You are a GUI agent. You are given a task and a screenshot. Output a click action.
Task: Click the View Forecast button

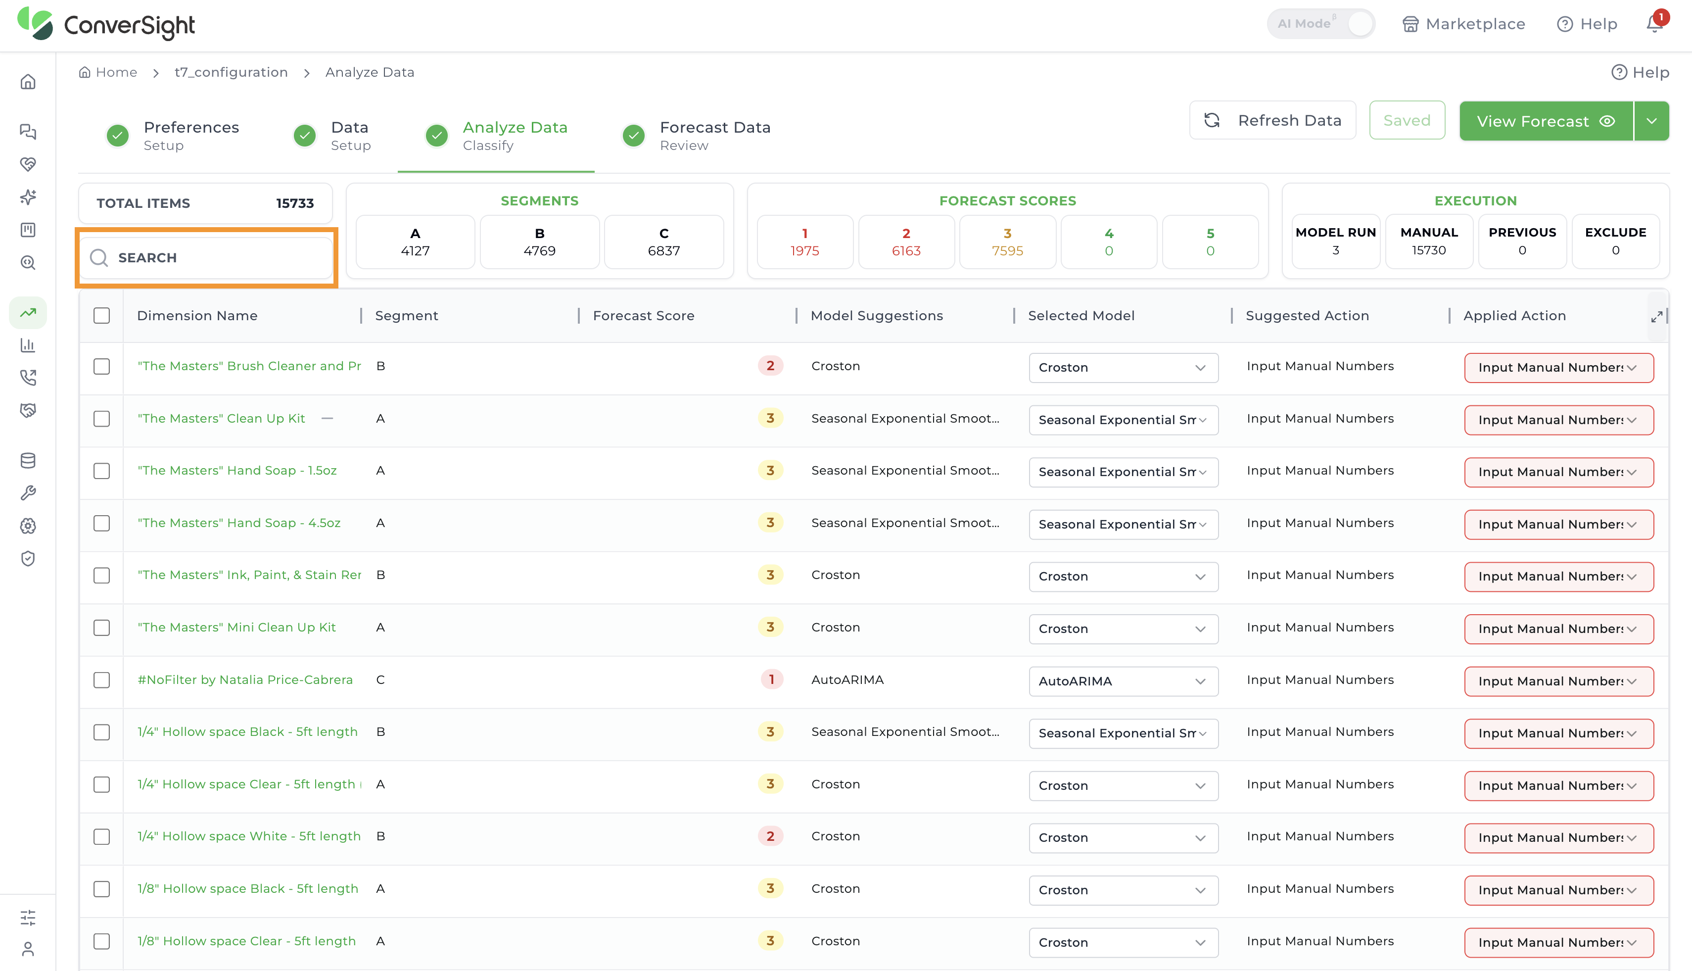(1546, 121)
